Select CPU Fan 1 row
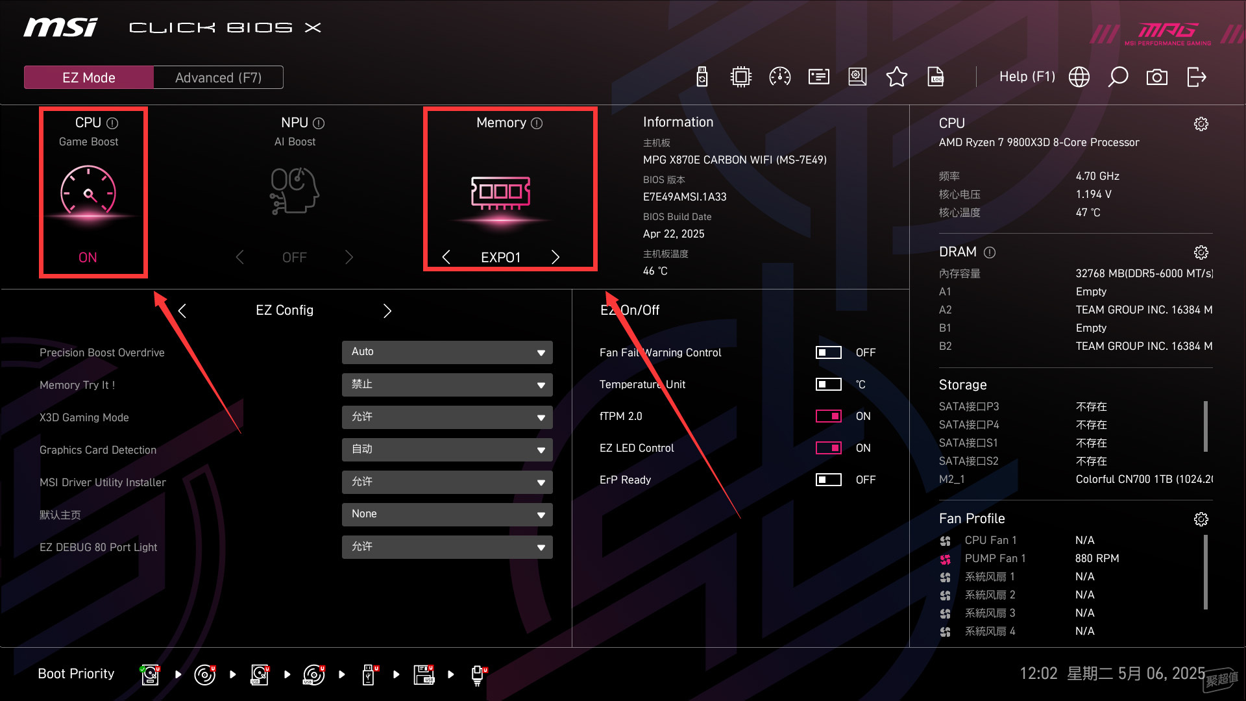1246x701 pixels. 1017,540
